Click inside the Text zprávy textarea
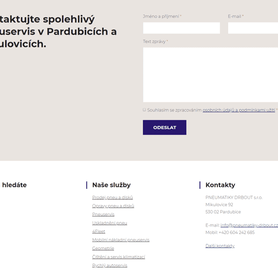The height and width of the screenshot is (278, 278). (210, 75)
